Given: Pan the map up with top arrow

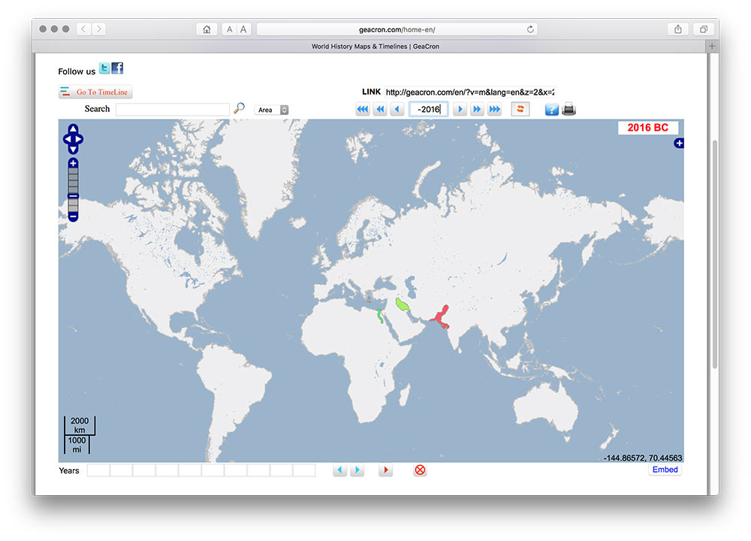Looking at the screenshot, I should coord(74,129).
